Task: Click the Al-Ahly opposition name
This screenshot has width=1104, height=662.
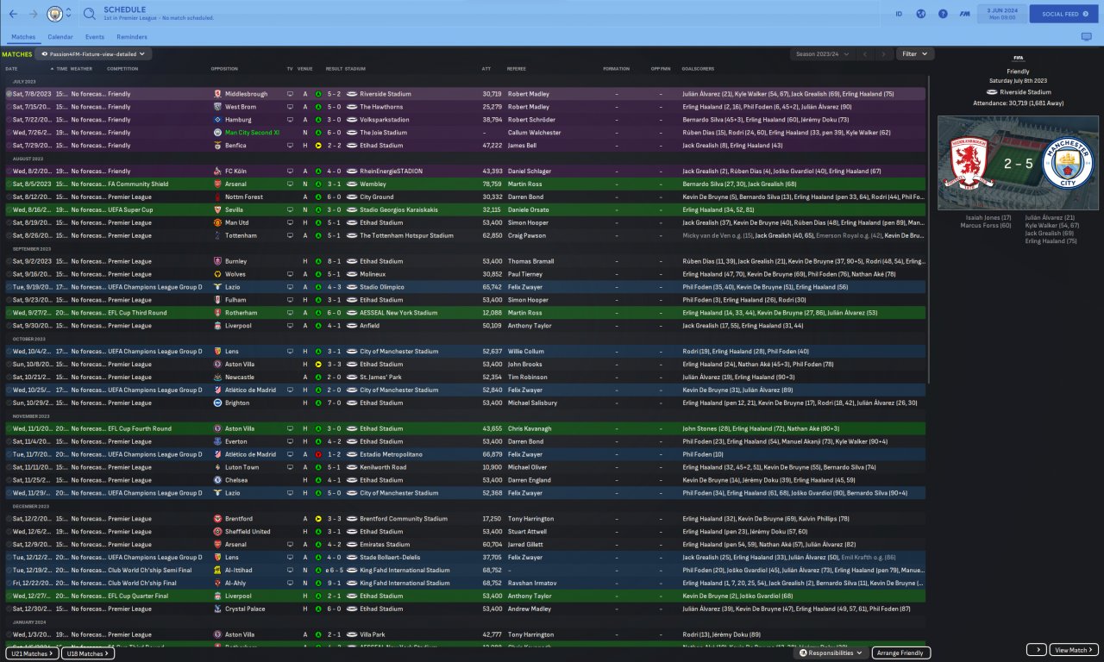Action: click(235, 583)
